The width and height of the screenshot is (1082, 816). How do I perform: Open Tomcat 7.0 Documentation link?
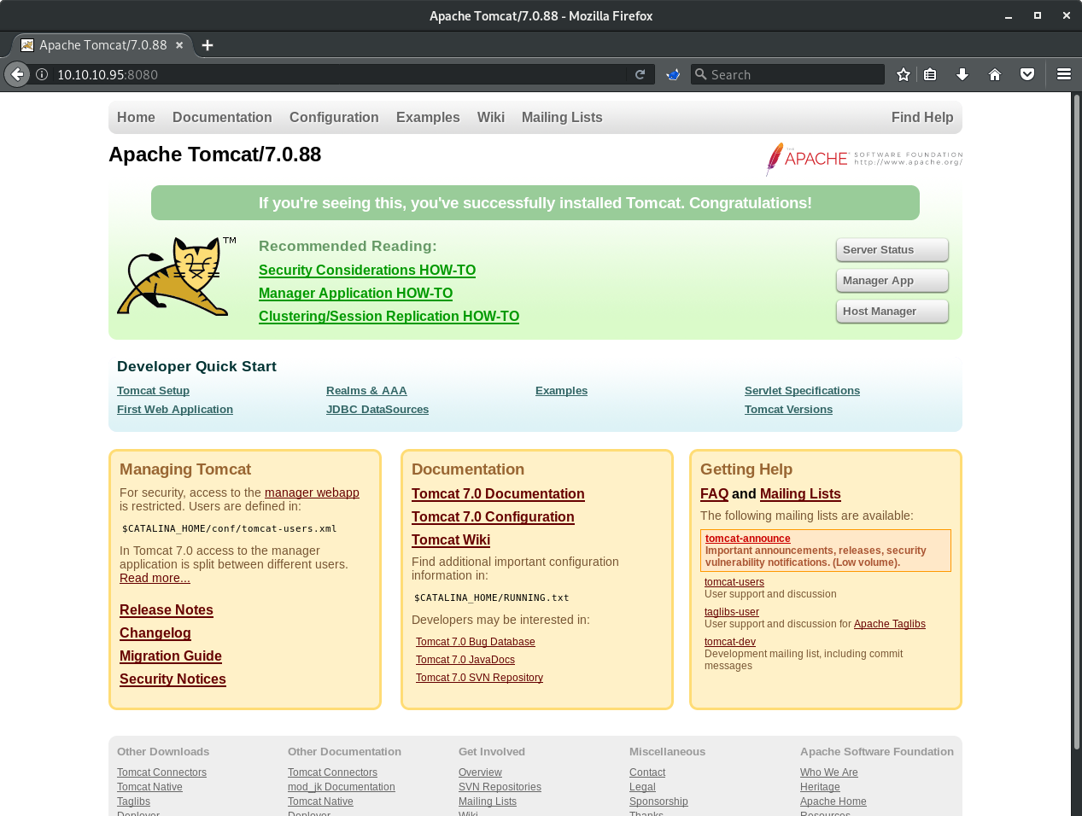(x=498, y=494)
